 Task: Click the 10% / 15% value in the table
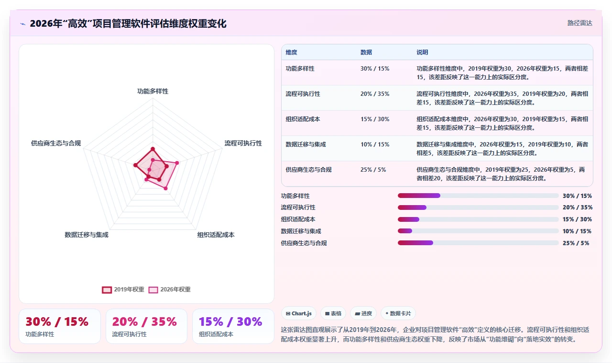click(375, 145)
